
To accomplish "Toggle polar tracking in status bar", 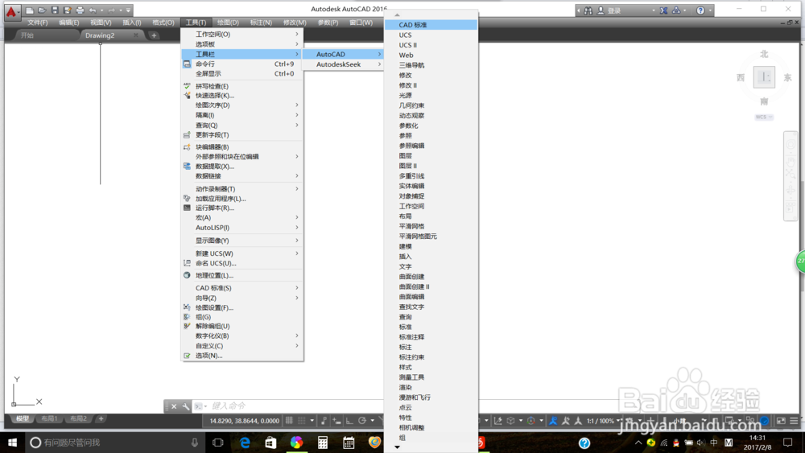I will [362, 421].
